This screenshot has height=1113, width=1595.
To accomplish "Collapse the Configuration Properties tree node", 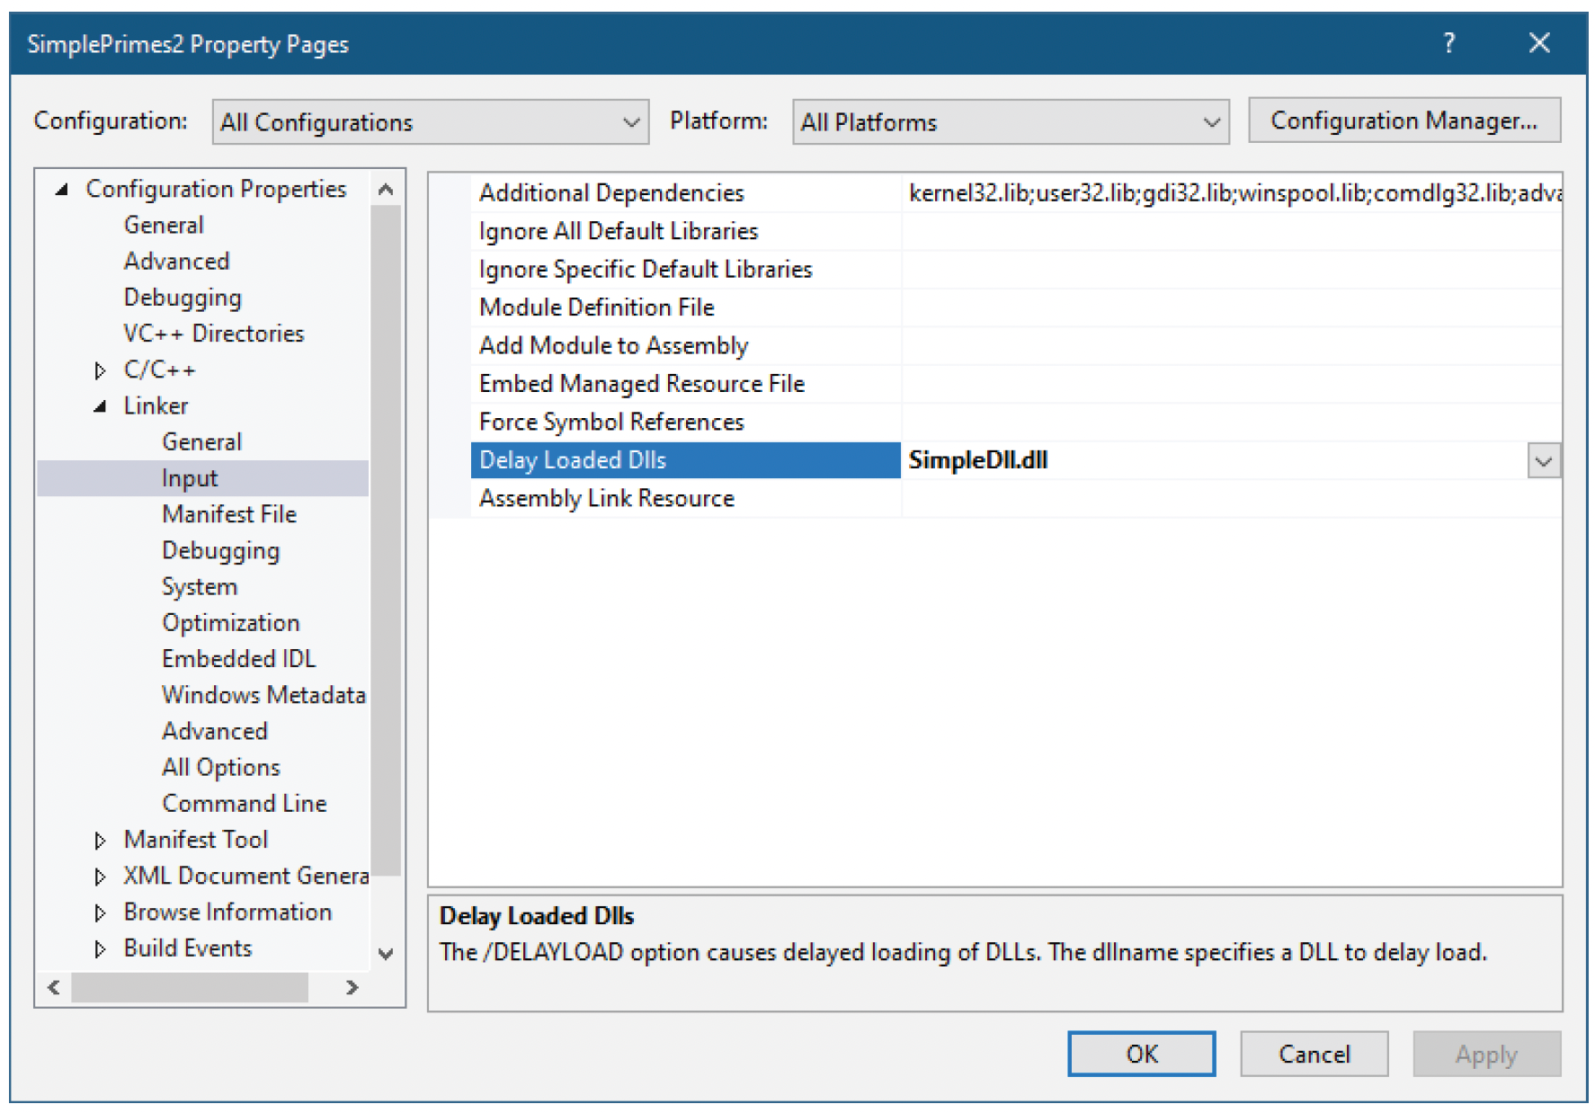I will pos(62,190).
